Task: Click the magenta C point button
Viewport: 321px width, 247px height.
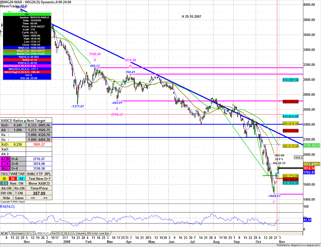Action: [x=3, y=164]
